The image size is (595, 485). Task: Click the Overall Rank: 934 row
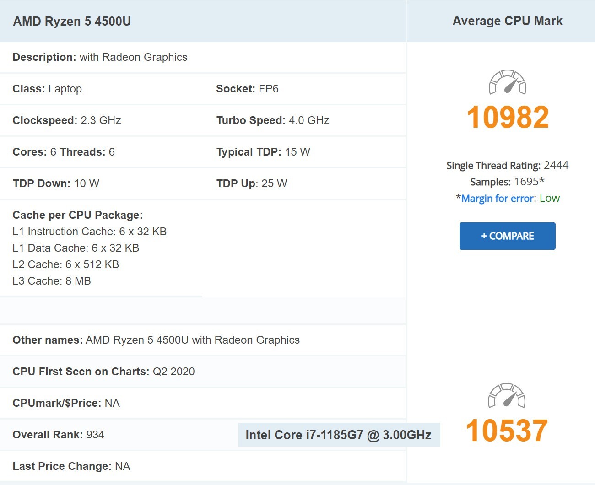pyautogui.click(x=203, y=435)
